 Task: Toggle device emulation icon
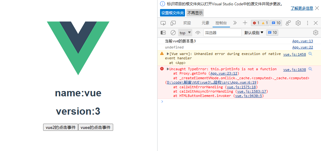coord(173,23)
